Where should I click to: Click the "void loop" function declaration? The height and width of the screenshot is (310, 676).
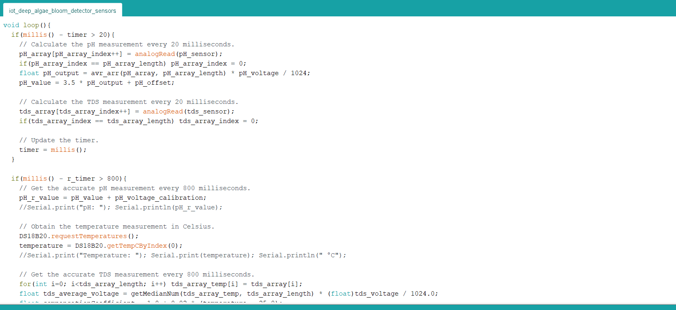click(x=27, y=25)
